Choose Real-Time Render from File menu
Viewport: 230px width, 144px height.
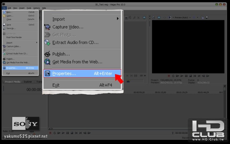point(20,37)
